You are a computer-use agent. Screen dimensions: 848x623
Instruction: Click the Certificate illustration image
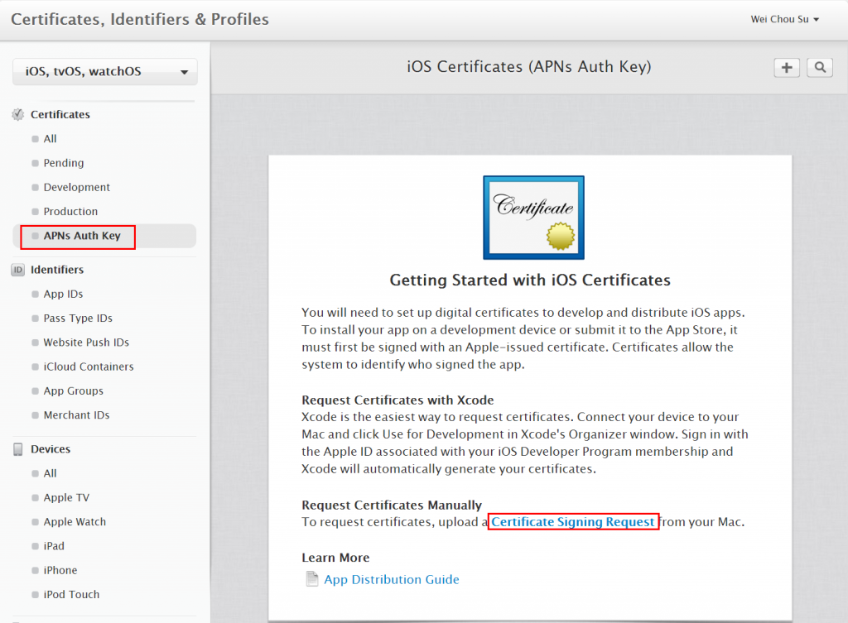pos(533,218)
